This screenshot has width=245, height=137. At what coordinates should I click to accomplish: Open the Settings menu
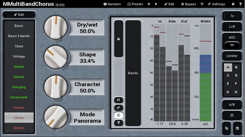click(217, 4)
